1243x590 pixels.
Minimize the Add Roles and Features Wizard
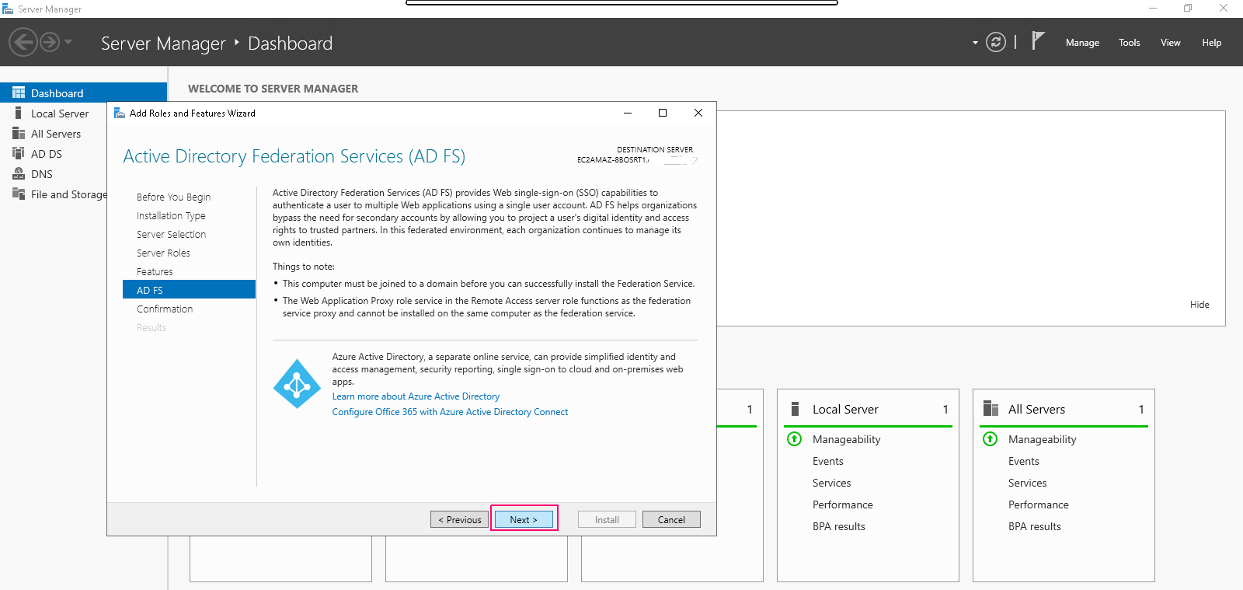point(628,113)
